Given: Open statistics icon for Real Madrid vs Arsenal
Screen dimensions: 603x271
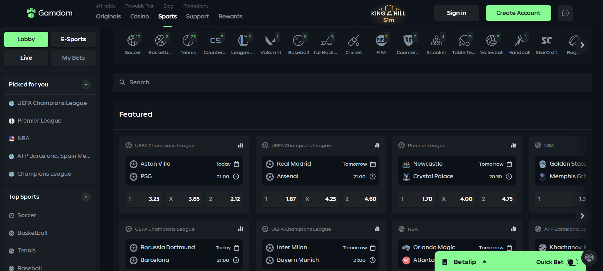Looking at the screenshot, I should pyautogui.click(x=377, y=145).
